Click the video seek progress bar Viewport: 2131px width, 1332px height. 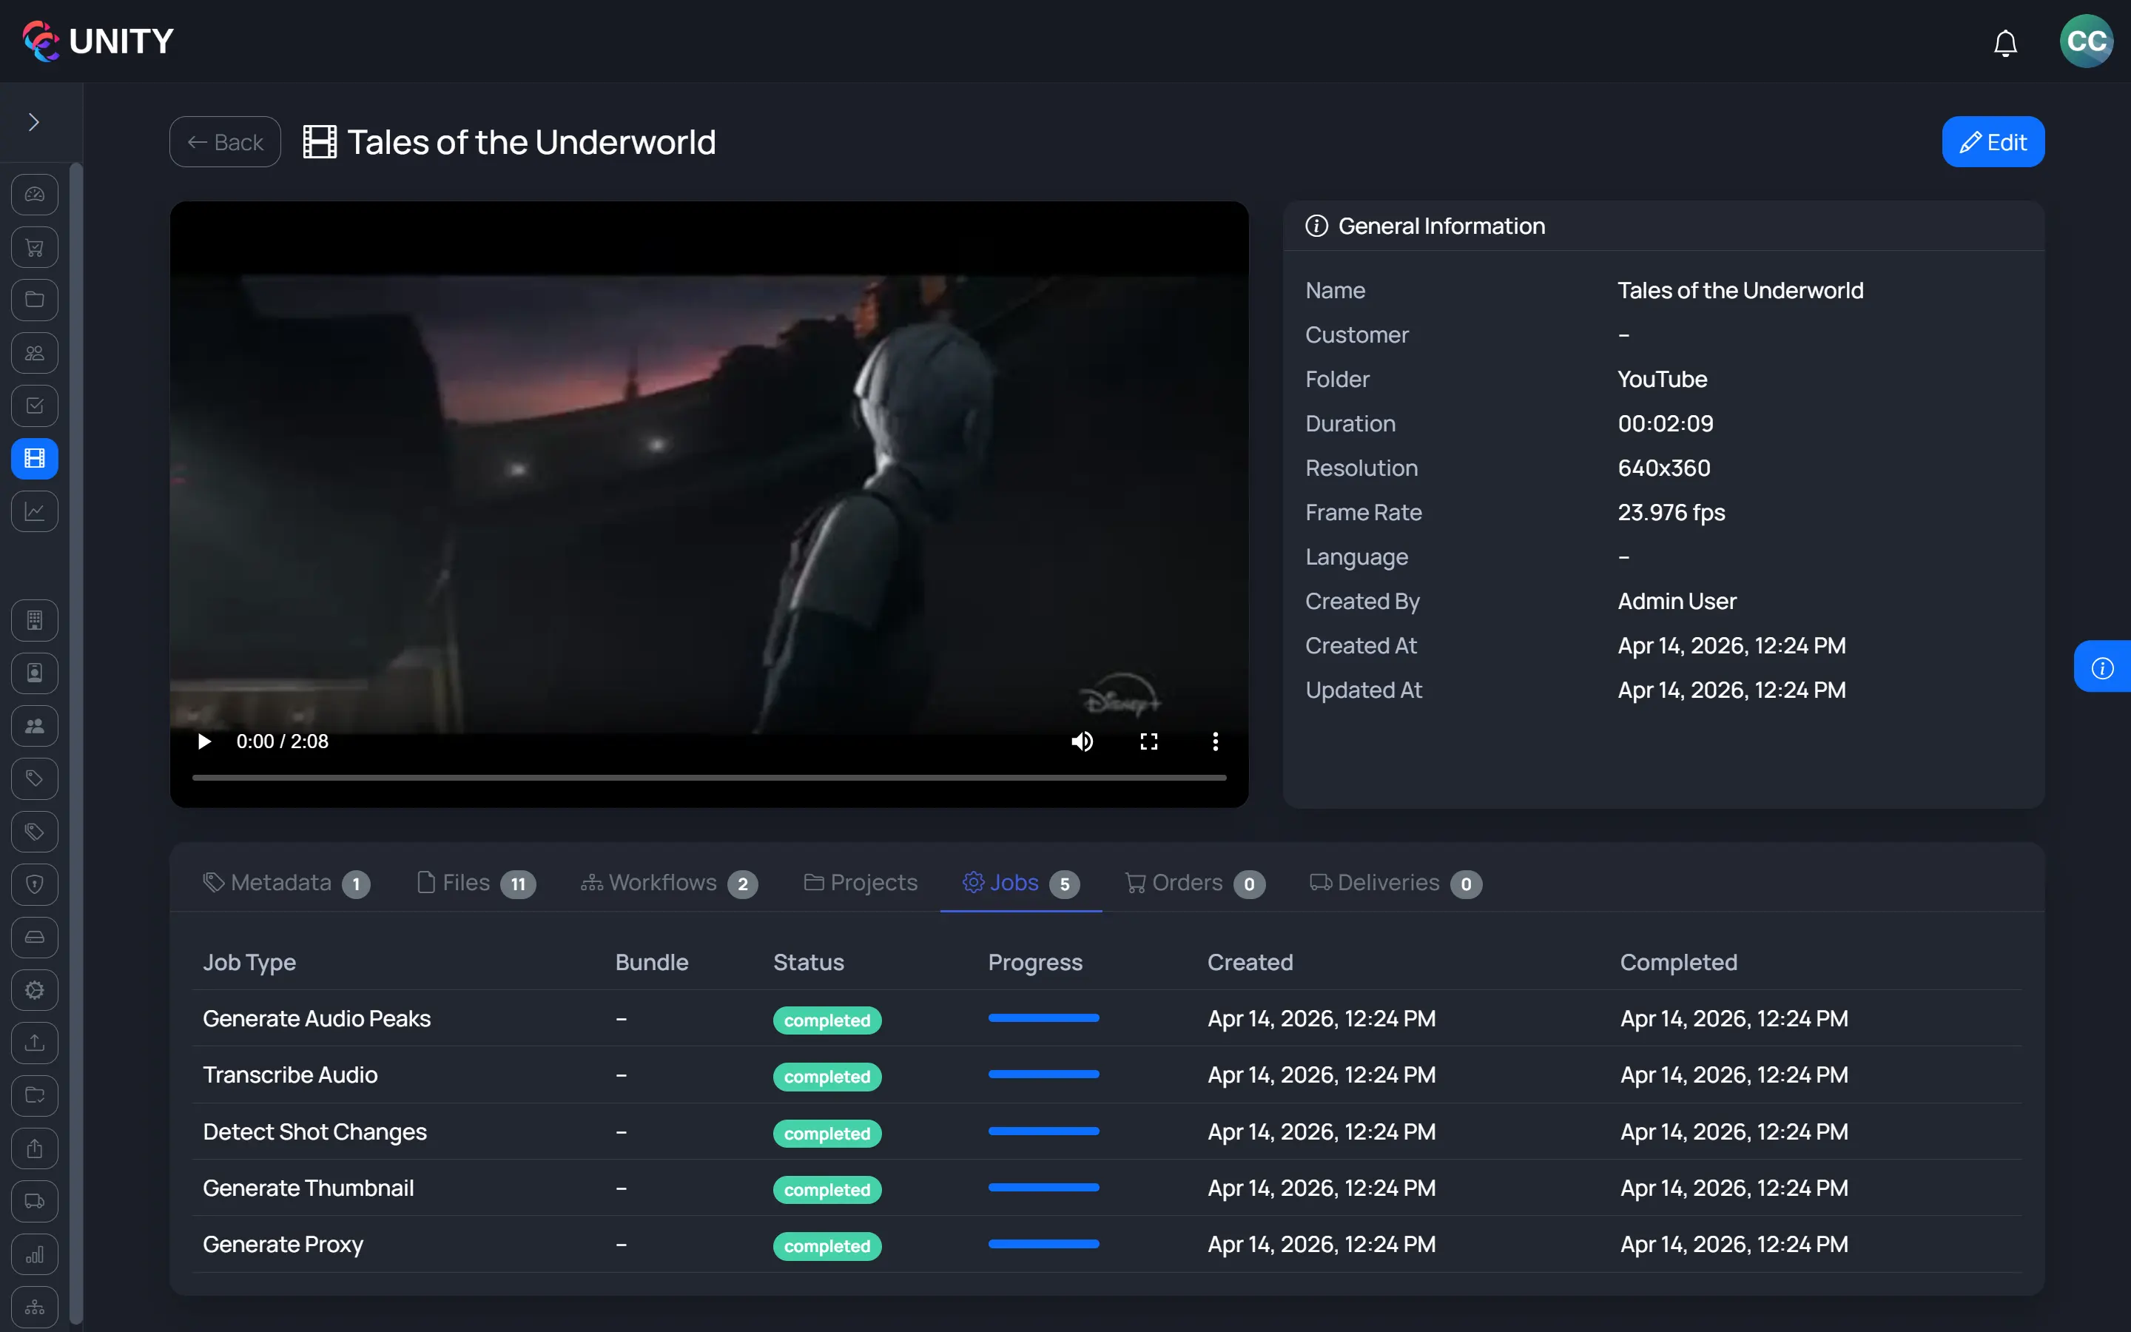click(x=709, y=777)
